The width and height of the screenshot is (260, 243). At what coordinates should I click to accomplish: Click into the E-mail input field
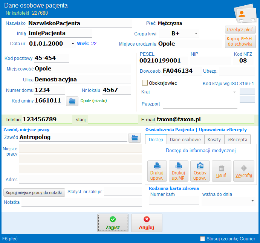click(205, 119)
